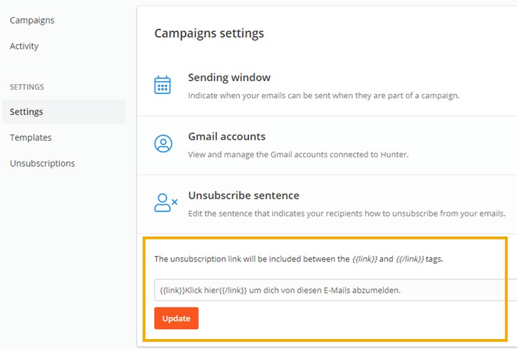This screenshot has height=349, width=517.
Task: Click the 'Indicate when your emails' description
Action: coord(324,95)
